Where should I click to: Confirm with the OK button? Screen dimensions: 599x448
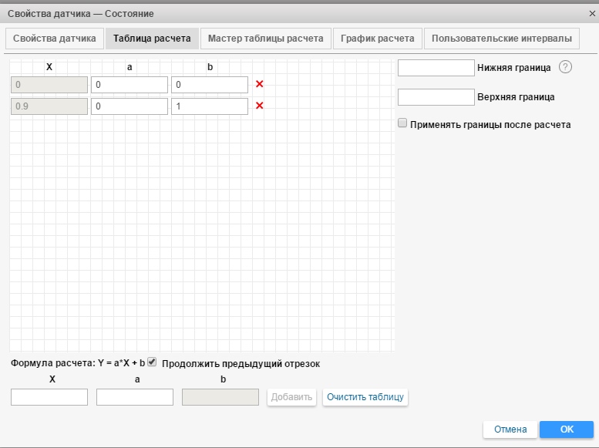coord(567,429)
